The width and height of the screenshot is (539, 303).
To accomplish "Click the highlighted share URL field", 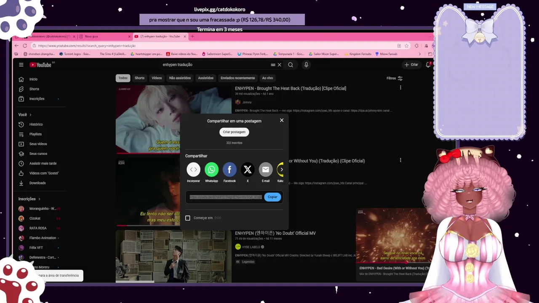I will pyautogui.click(x=226, y=197).
